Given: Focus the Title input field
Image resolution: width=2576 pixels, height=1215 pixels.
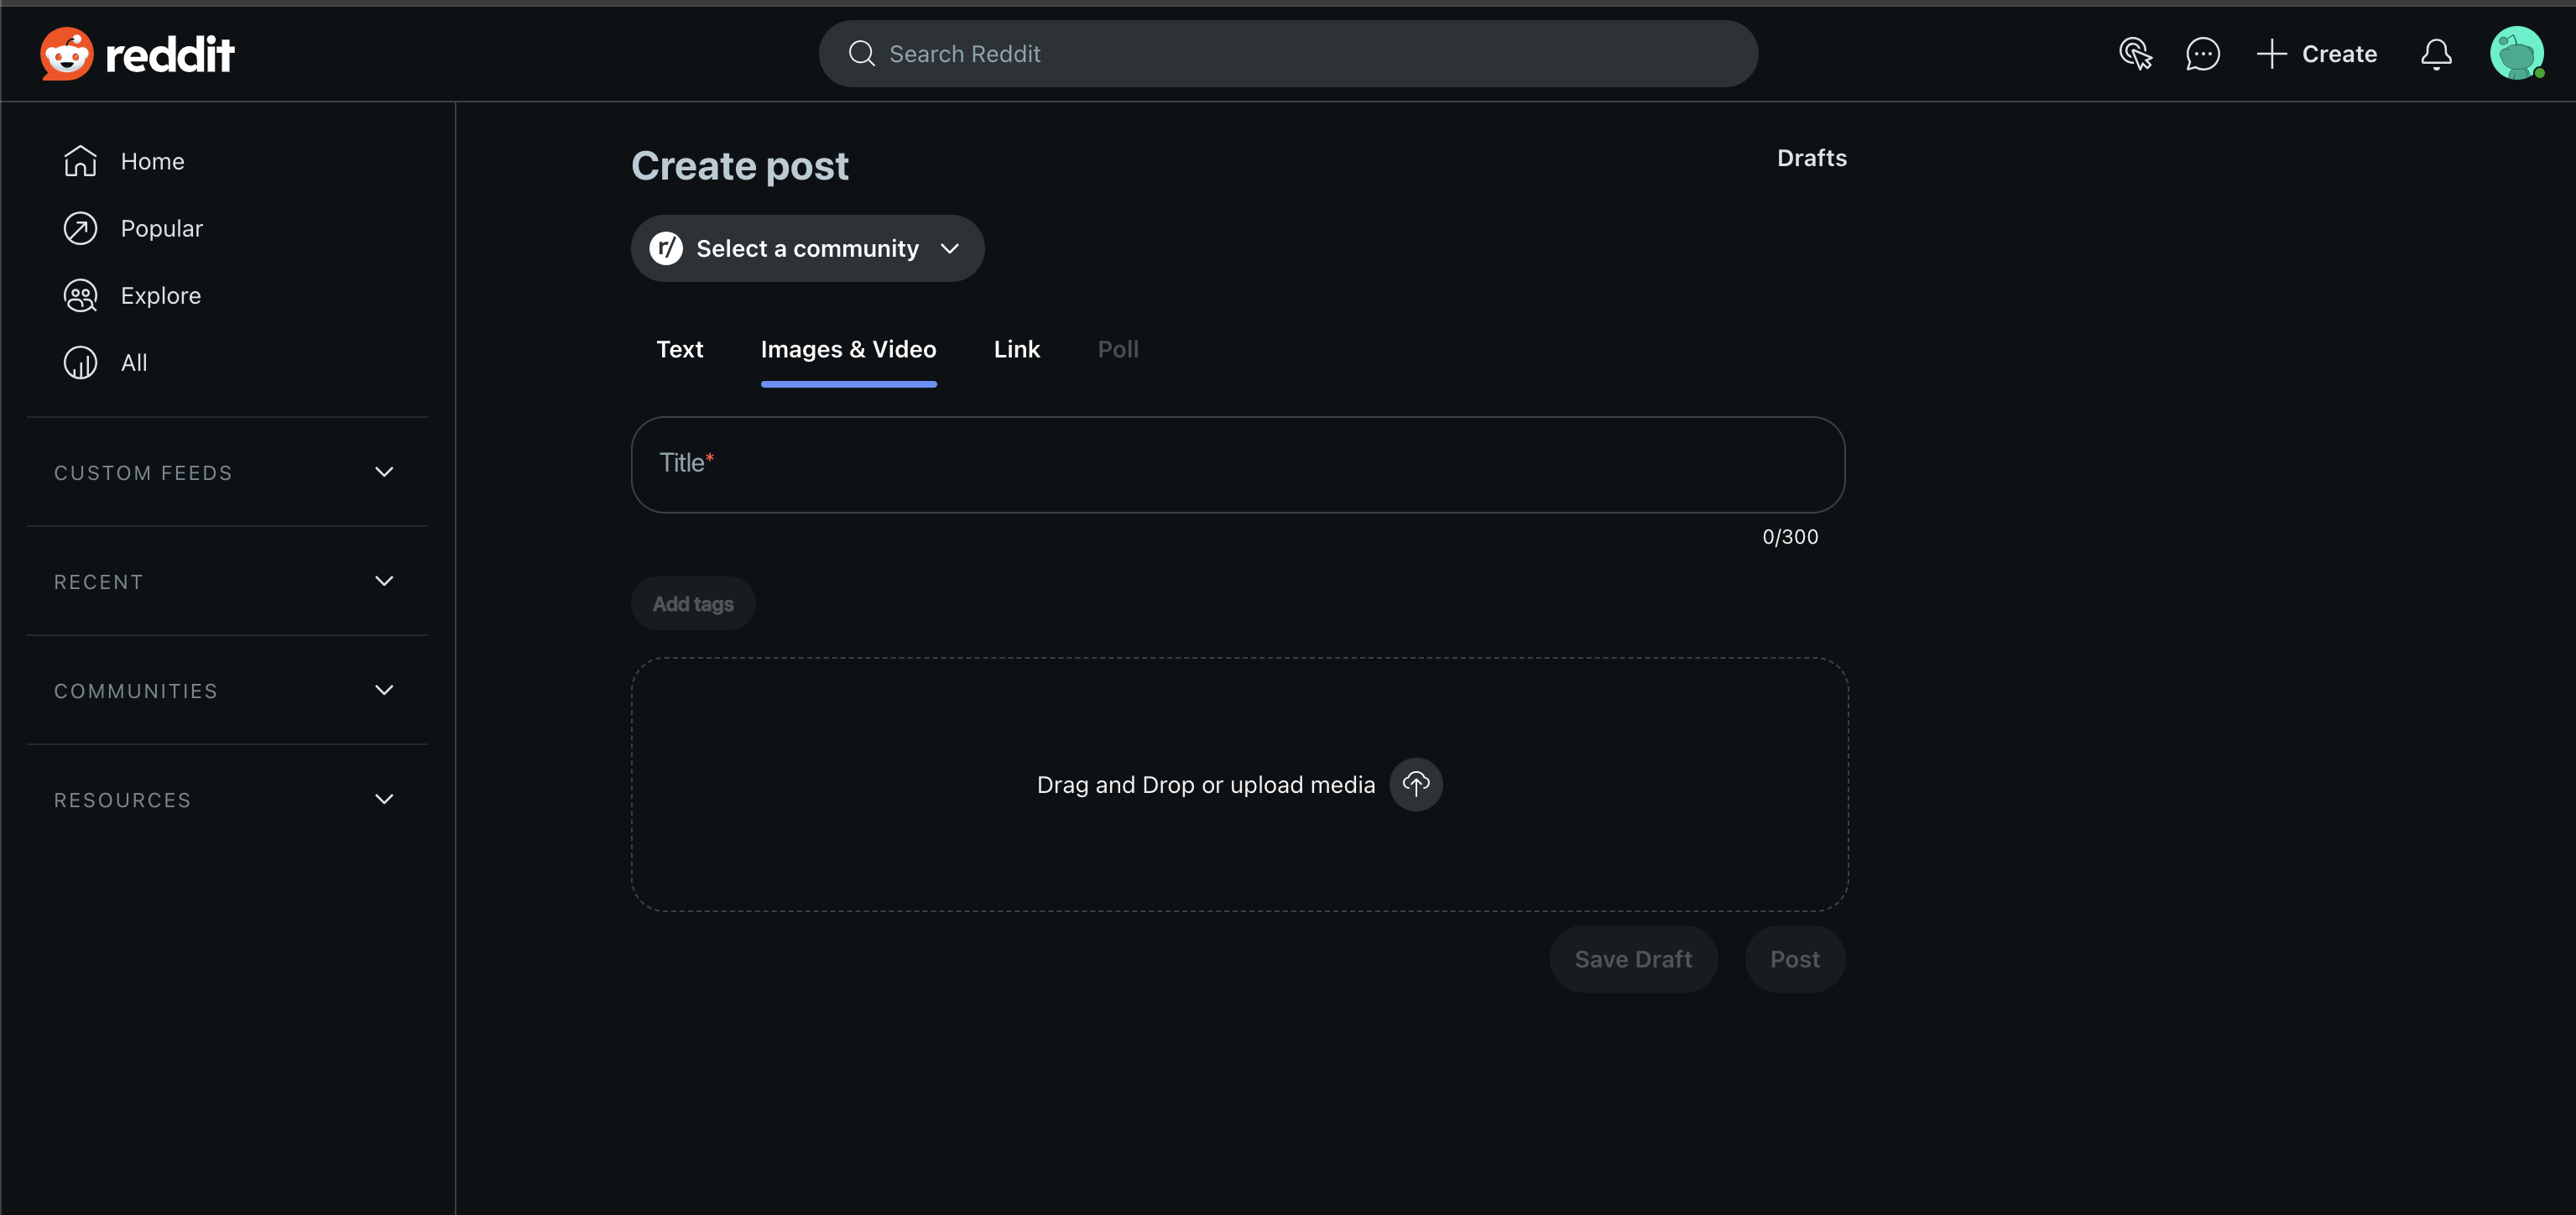Looking at the screenshot, I should pos(1237,465).
